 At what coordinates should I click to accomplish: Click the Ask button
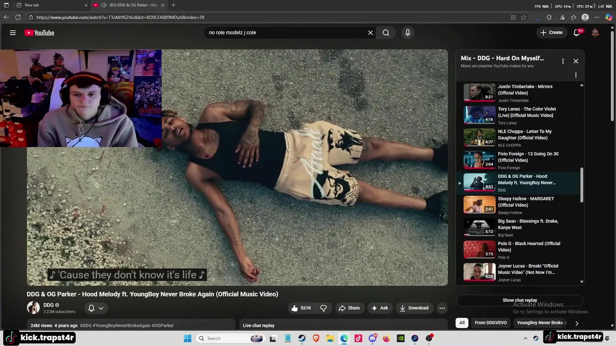pos(379,308)
